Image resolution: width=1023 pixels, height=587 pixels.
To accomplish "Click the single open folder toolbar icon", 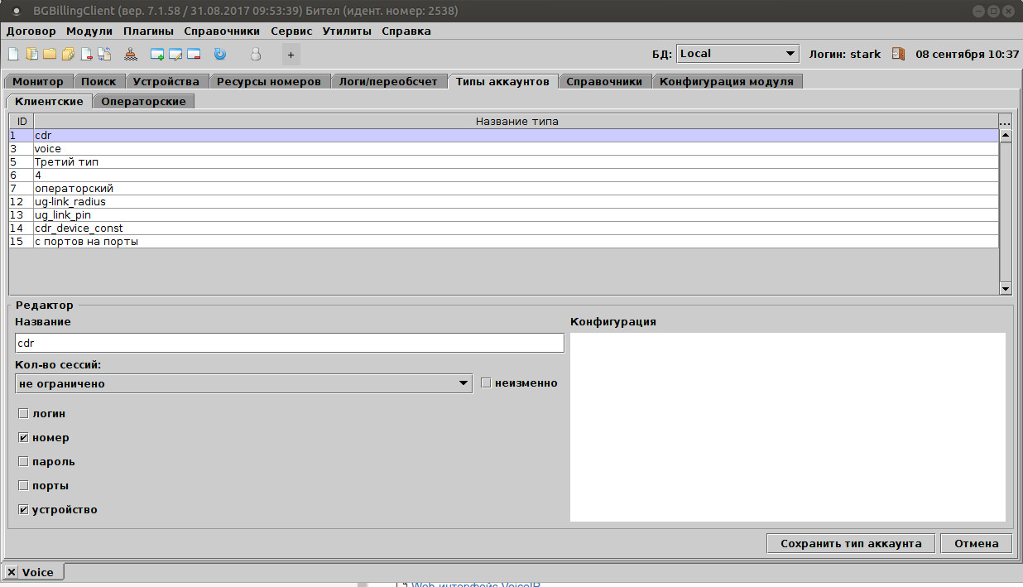I will [x=50, y=55].
